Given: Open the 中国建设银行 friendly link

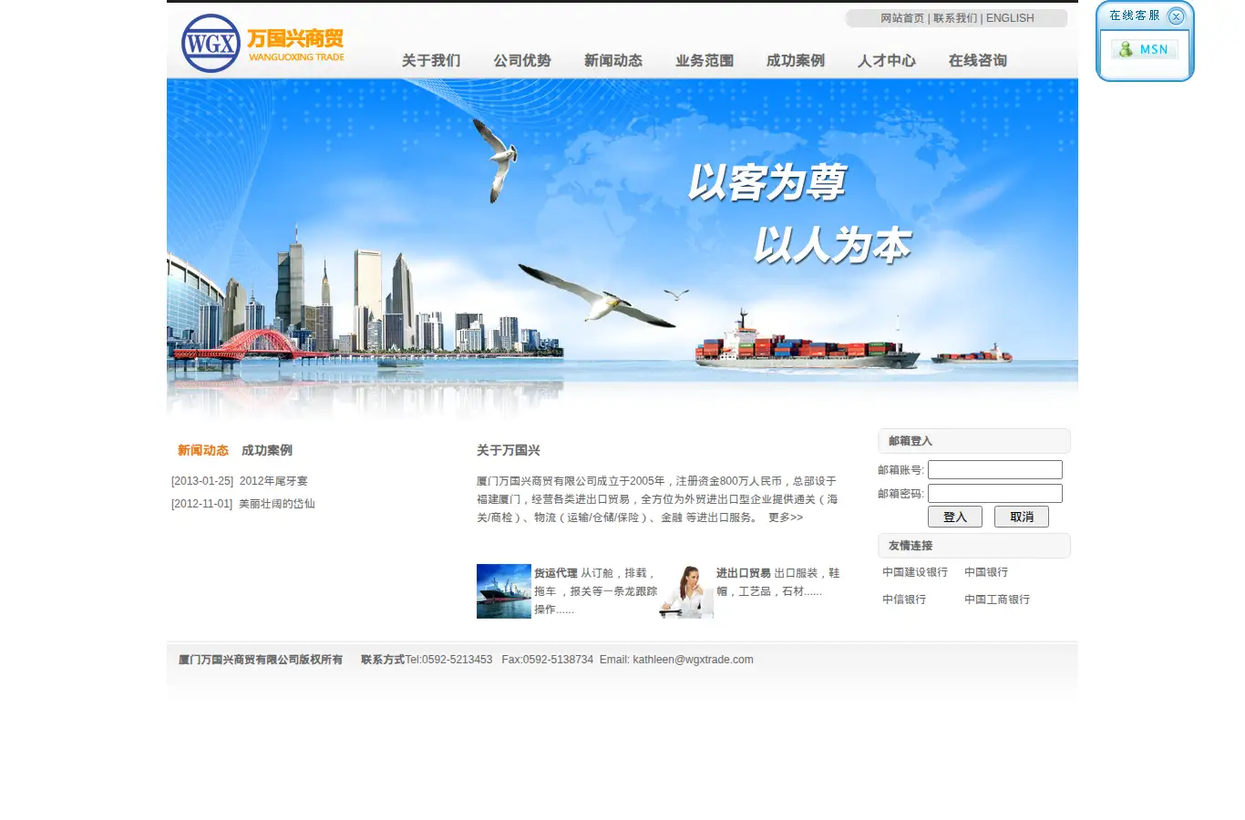Looking at the screenshot, I should click(x=915, y=572).
